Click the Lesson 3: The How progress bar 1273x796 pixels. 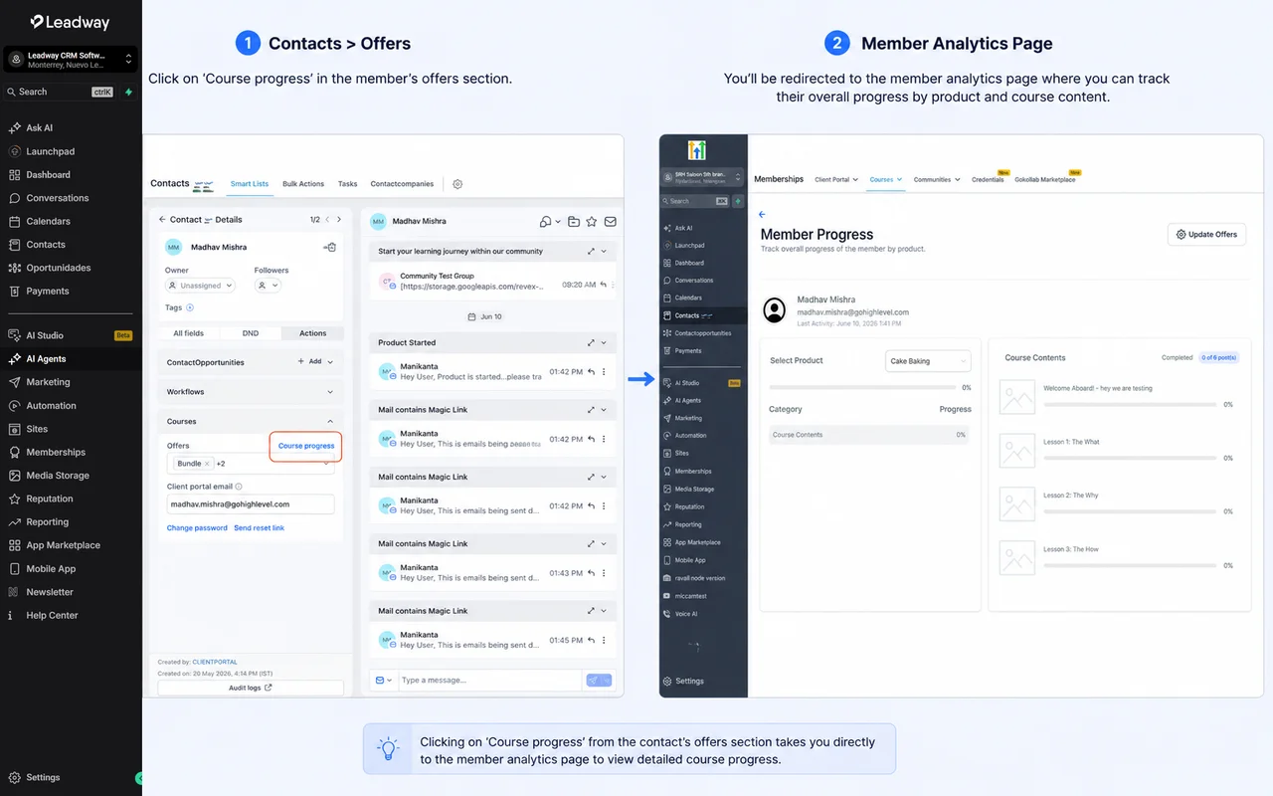(x=1129, y=565)
